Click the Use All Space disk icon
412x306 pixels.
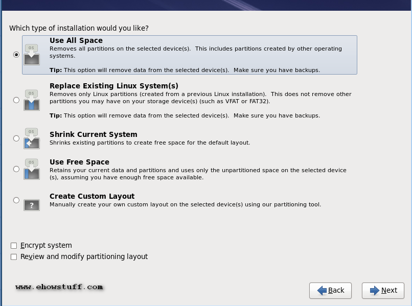tap(32, 55)
